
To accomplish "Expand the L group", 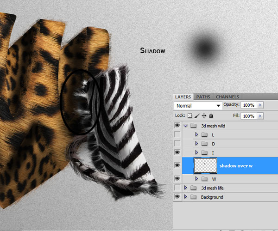I will 196,134.
